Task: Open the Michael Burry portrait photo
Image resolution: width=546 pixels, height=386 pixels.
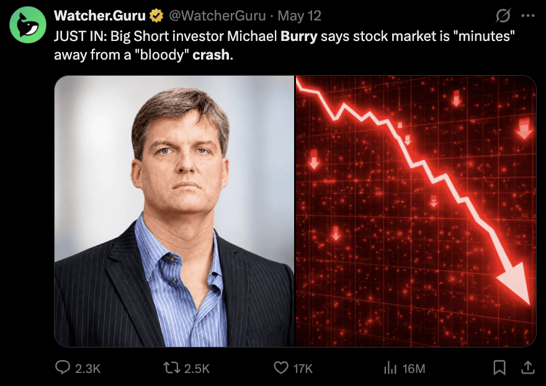Action: [174, 211]
